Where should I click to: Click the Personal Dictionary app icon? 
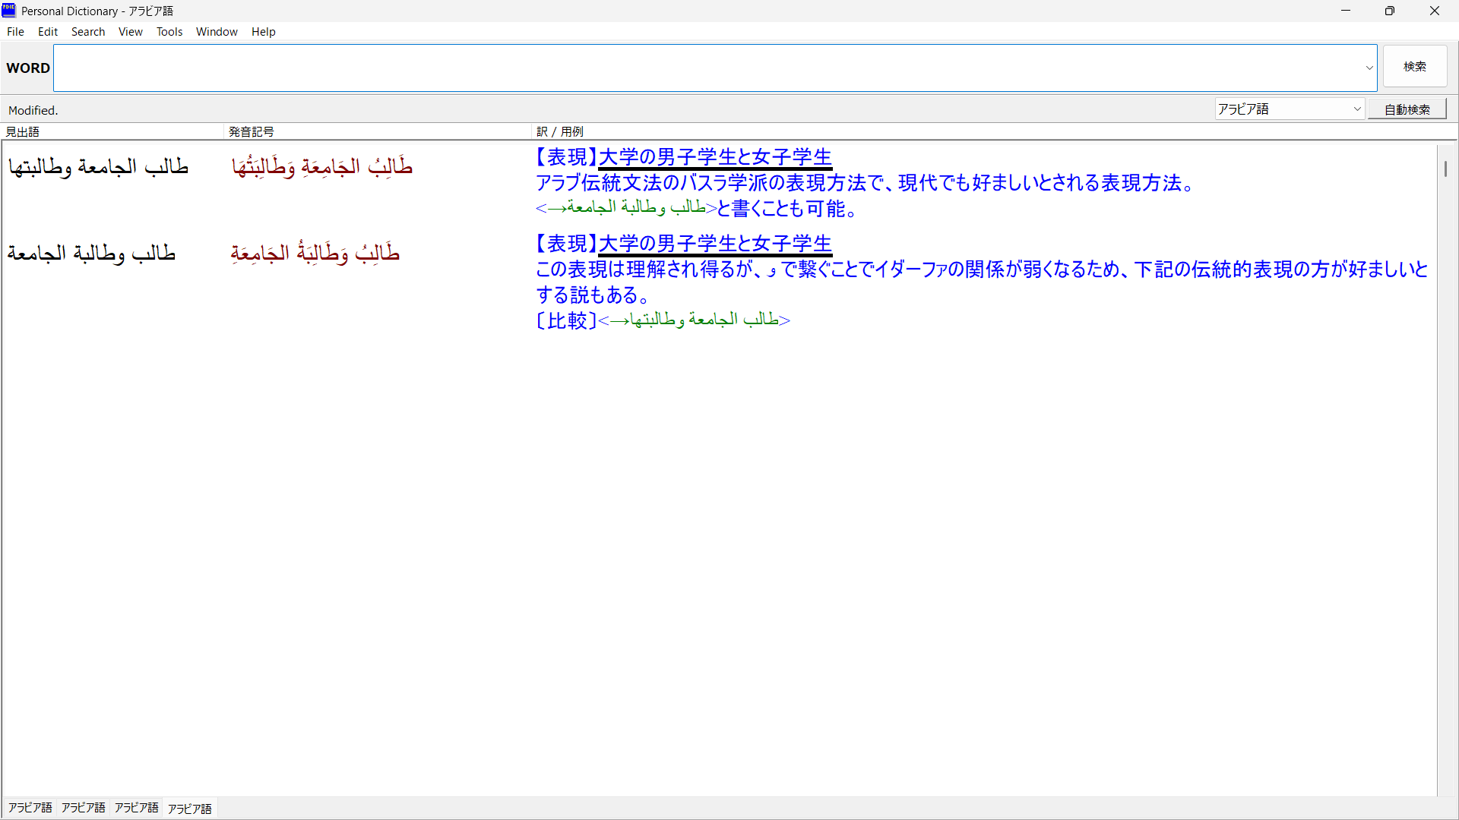[9, 11]
